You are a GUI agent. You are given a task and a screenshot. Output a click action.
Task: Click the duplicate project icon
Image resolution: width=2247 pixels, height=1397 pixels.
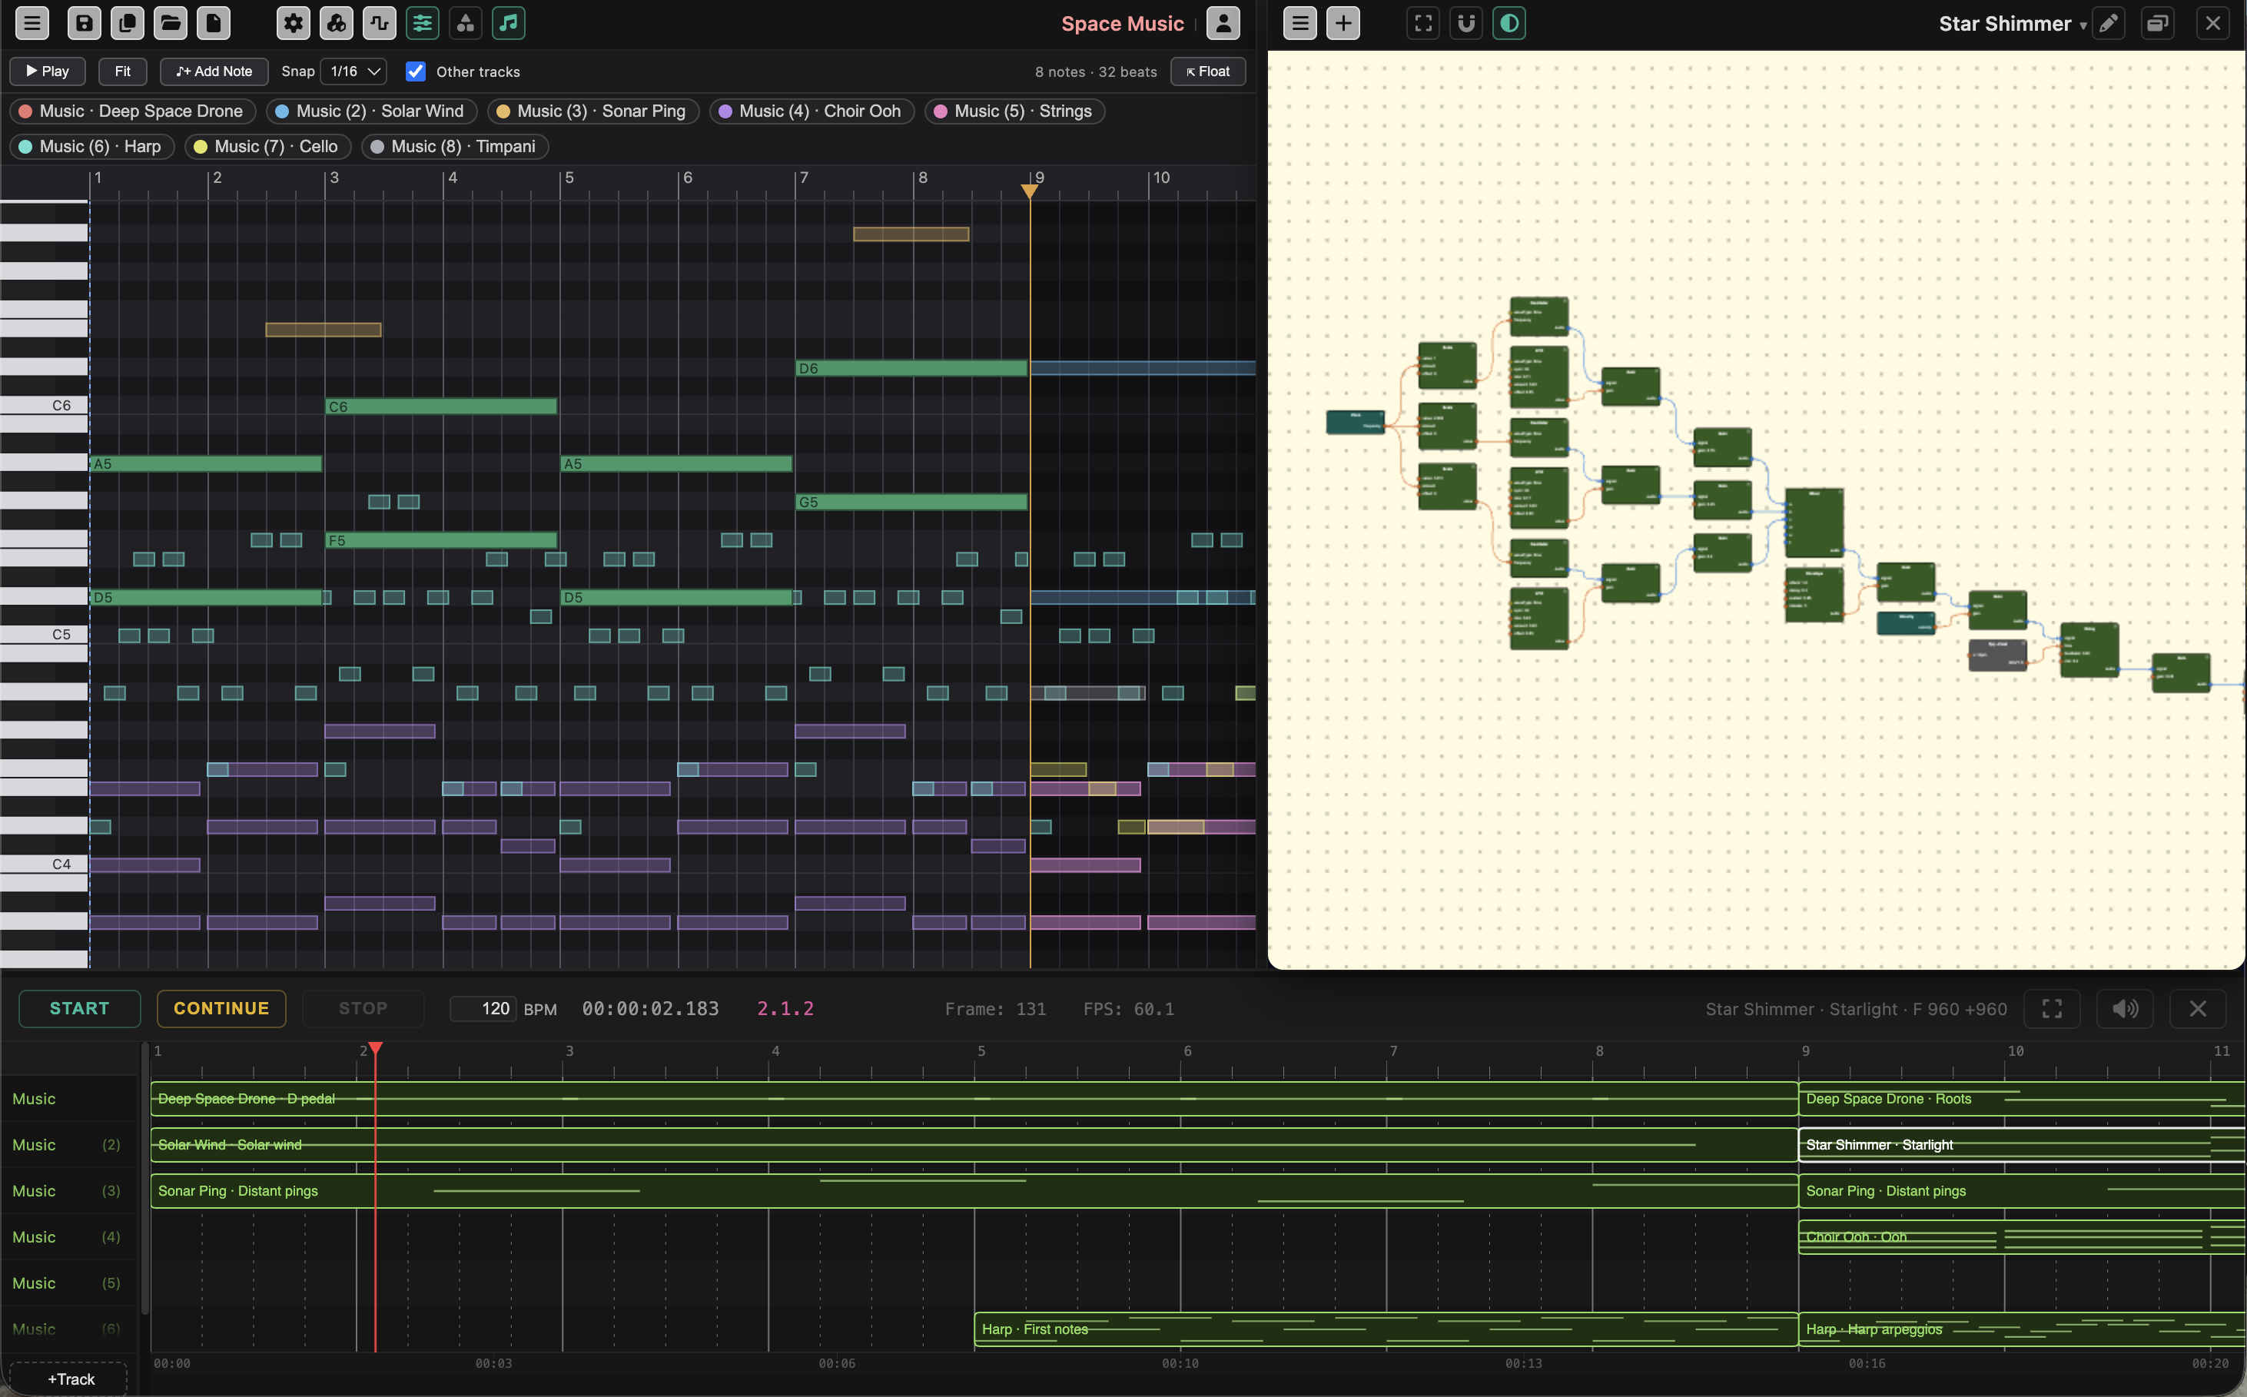[128, 23]
